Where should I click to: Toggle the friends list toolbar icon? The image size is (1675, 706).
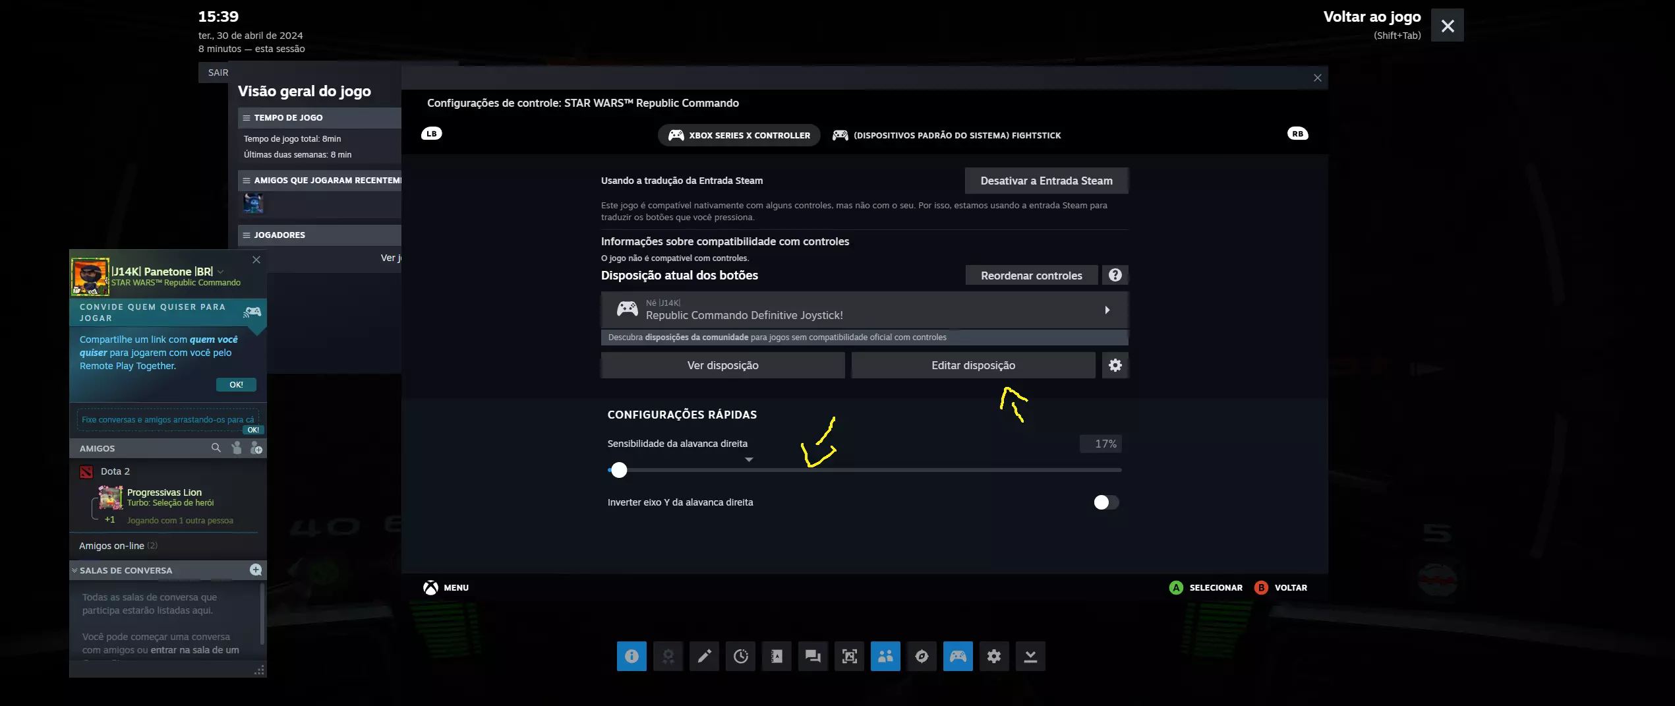click(x=885, y=656)
